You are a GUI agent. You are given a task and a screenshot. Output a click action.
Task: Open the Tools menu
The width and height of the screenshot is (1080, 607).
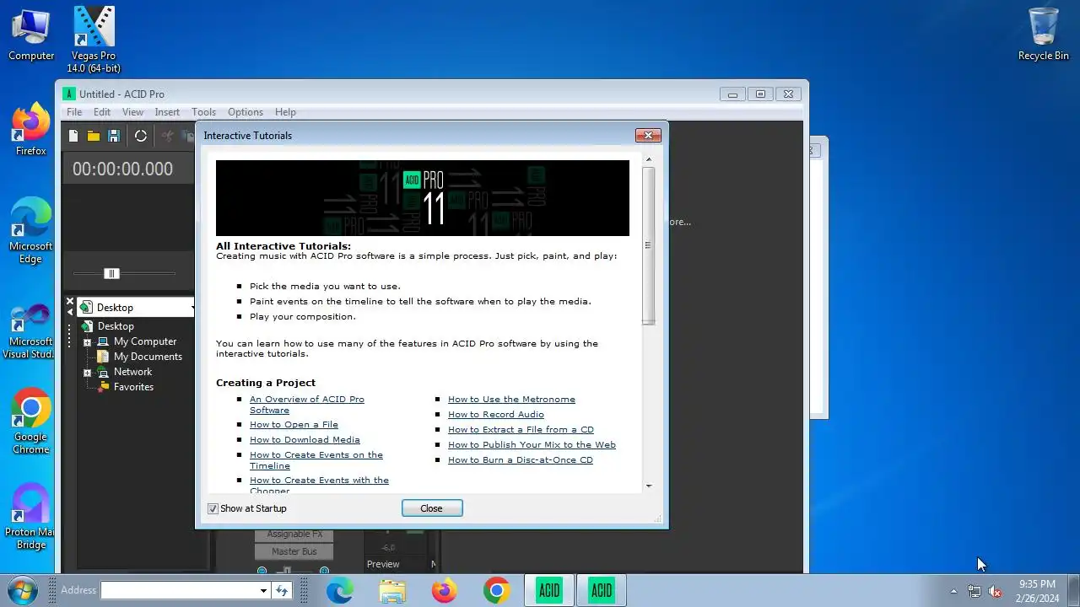(203, 112)
